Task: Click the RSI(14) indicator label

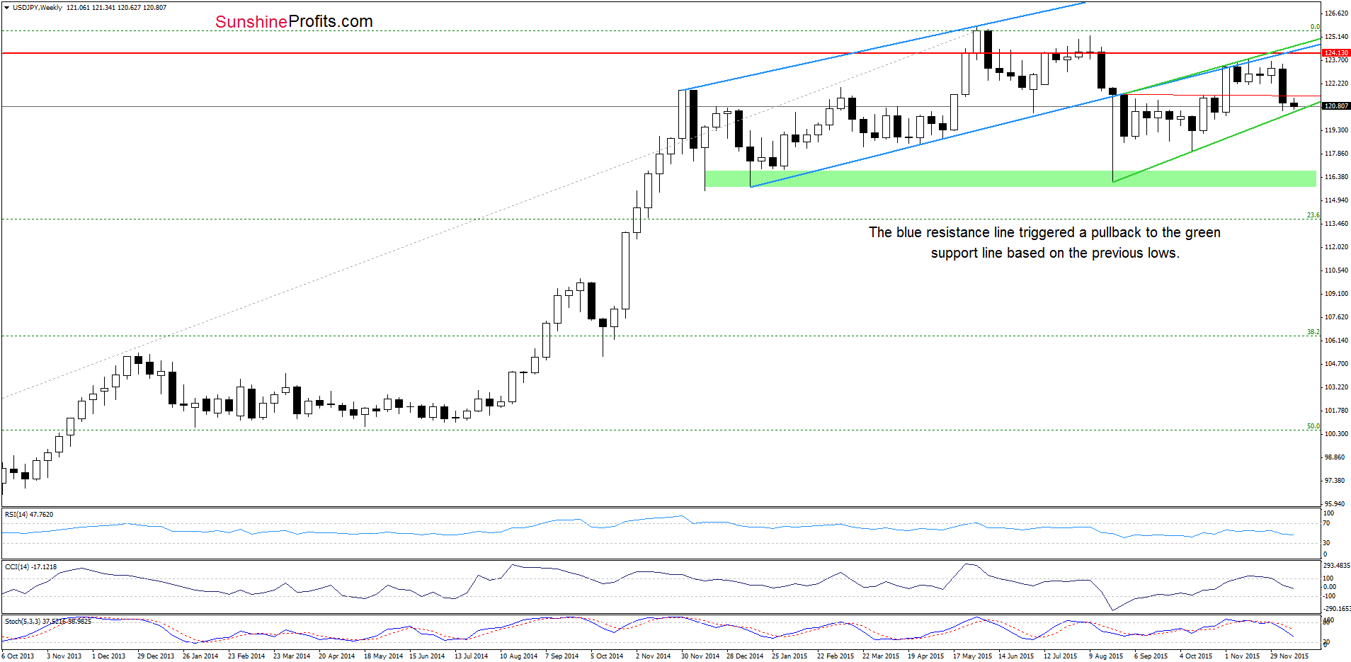Action: click(x=29, y=515)
